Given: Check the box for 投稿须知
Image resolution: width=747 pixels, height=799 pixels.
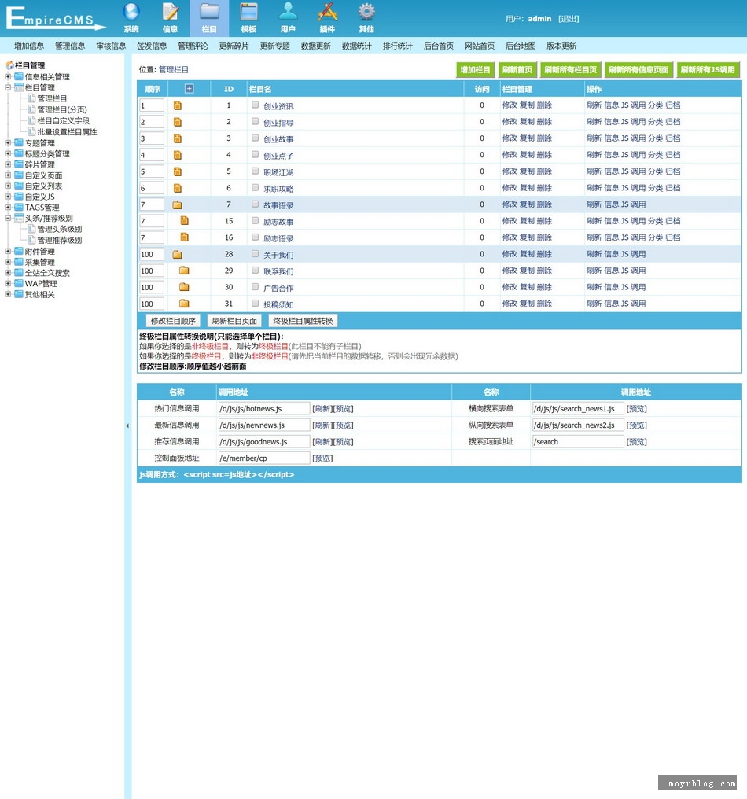Looking at the screenshot, I should [x=256, y=303].
